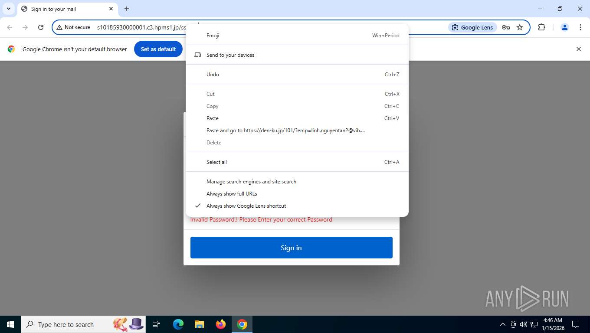Click the Chrome logo in notification bar
This screenshot has width=590, height=333.
pos(11,49)
